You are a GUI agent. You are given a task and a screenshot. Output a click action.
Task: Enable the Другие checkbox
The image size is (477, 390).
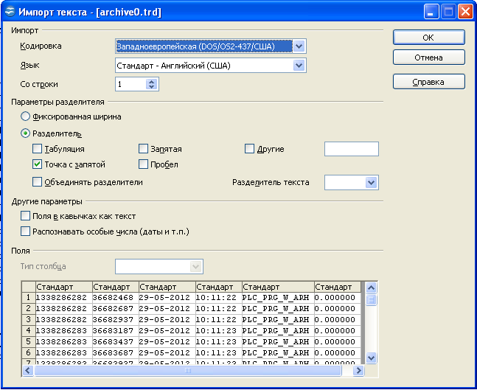pos(249,149)
